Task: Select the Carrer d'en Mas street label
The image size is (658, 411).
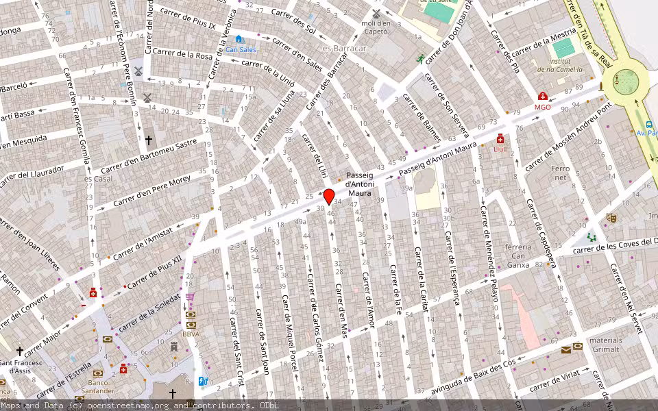Action: (x=341, y=310)
